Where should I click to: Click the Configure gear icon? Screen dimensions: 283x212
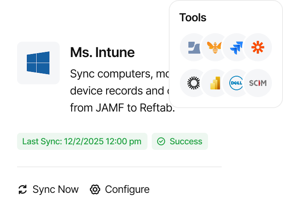95,189
